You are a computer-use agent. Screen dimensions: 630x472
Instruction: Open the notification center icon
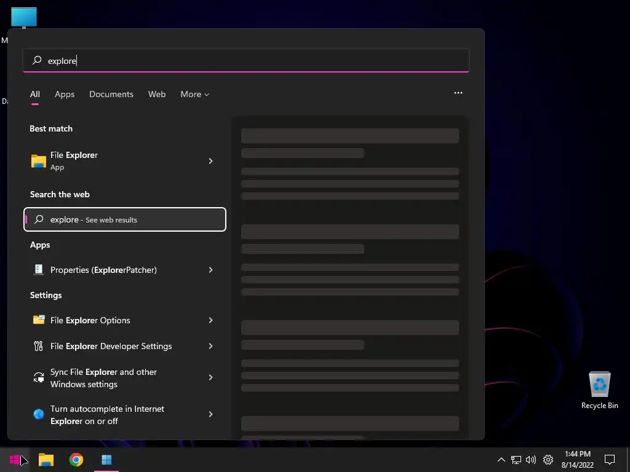[610, 460]
